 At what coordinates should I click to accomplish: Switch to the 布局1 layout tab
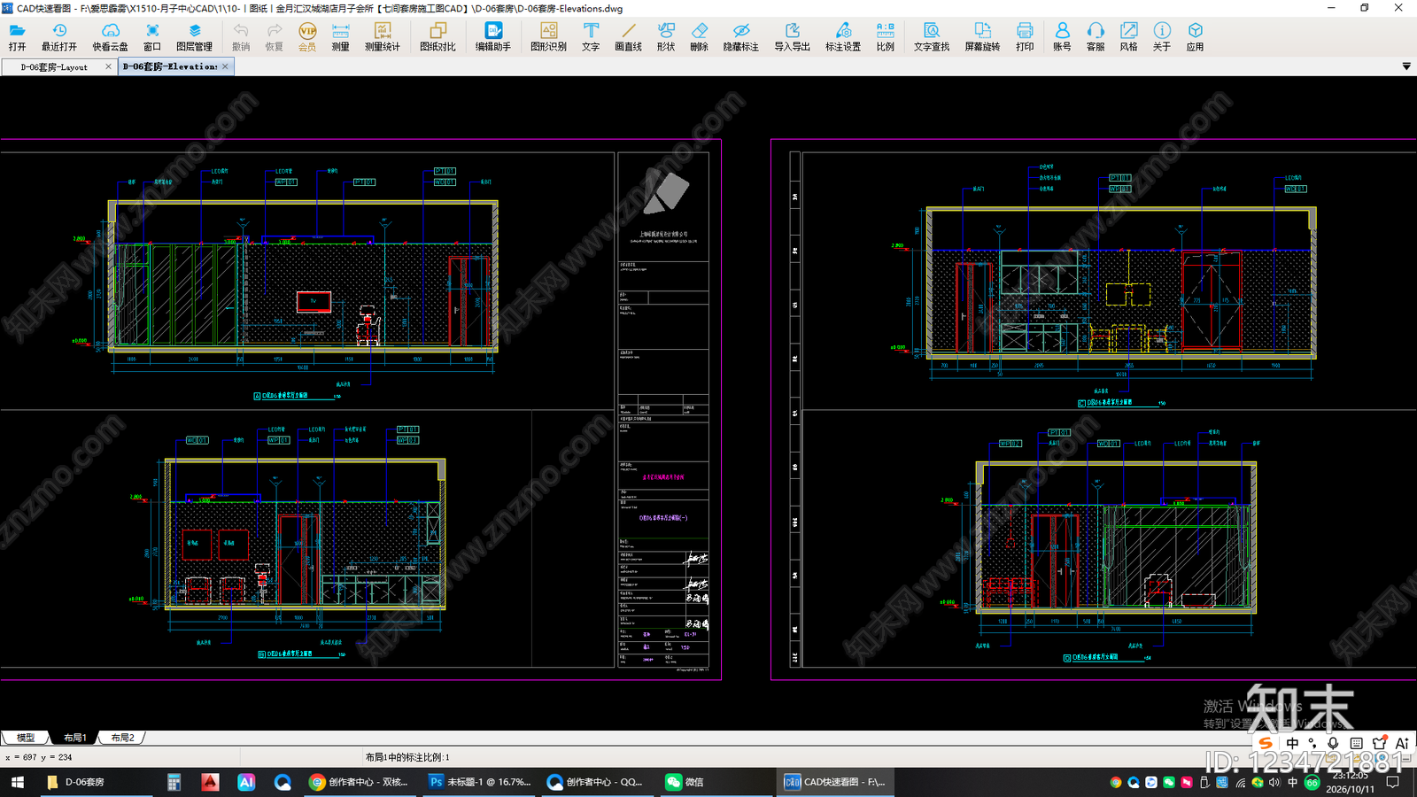(74, 738)
